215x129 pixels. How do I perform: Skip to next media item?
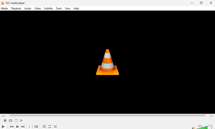pyautogui.click(x=23, y=126)
